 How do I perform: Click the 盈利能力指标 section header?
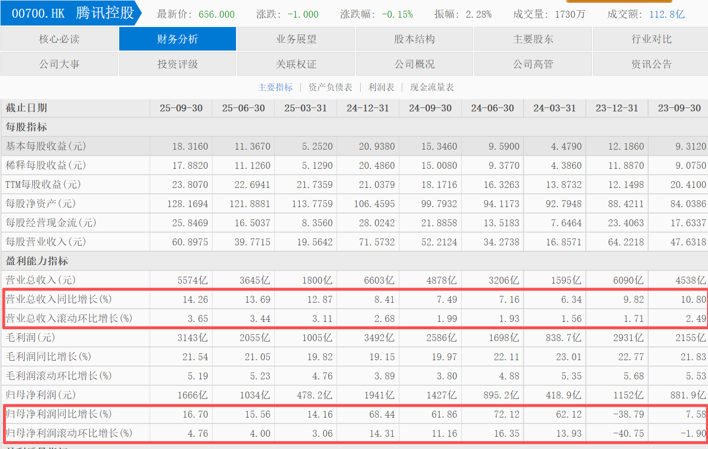point(37,261)
